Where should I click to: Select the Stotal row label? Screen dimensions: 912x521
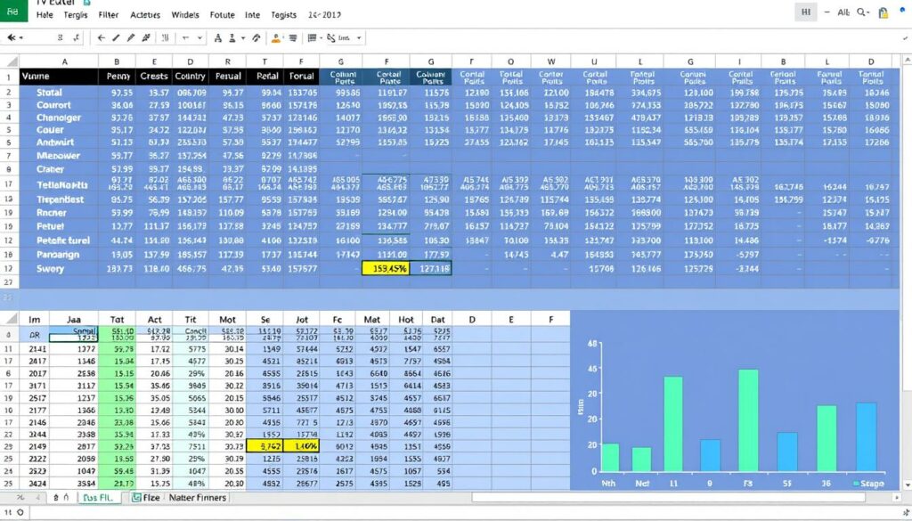pos(50,93)
